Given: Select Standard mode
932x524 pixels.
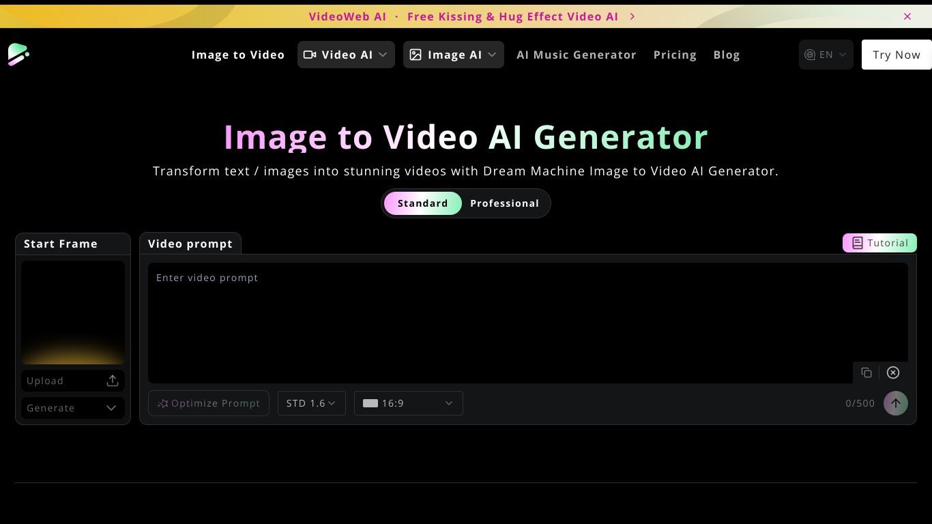Looking at the screenshot, I should [x=423, y=203].
